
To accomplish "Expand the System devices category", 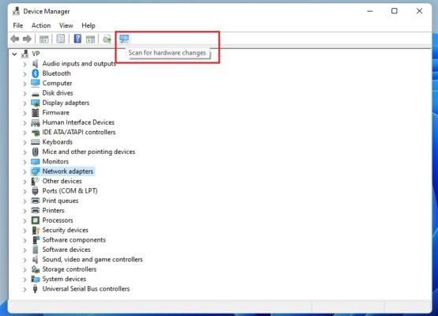I will pos(25,280).
